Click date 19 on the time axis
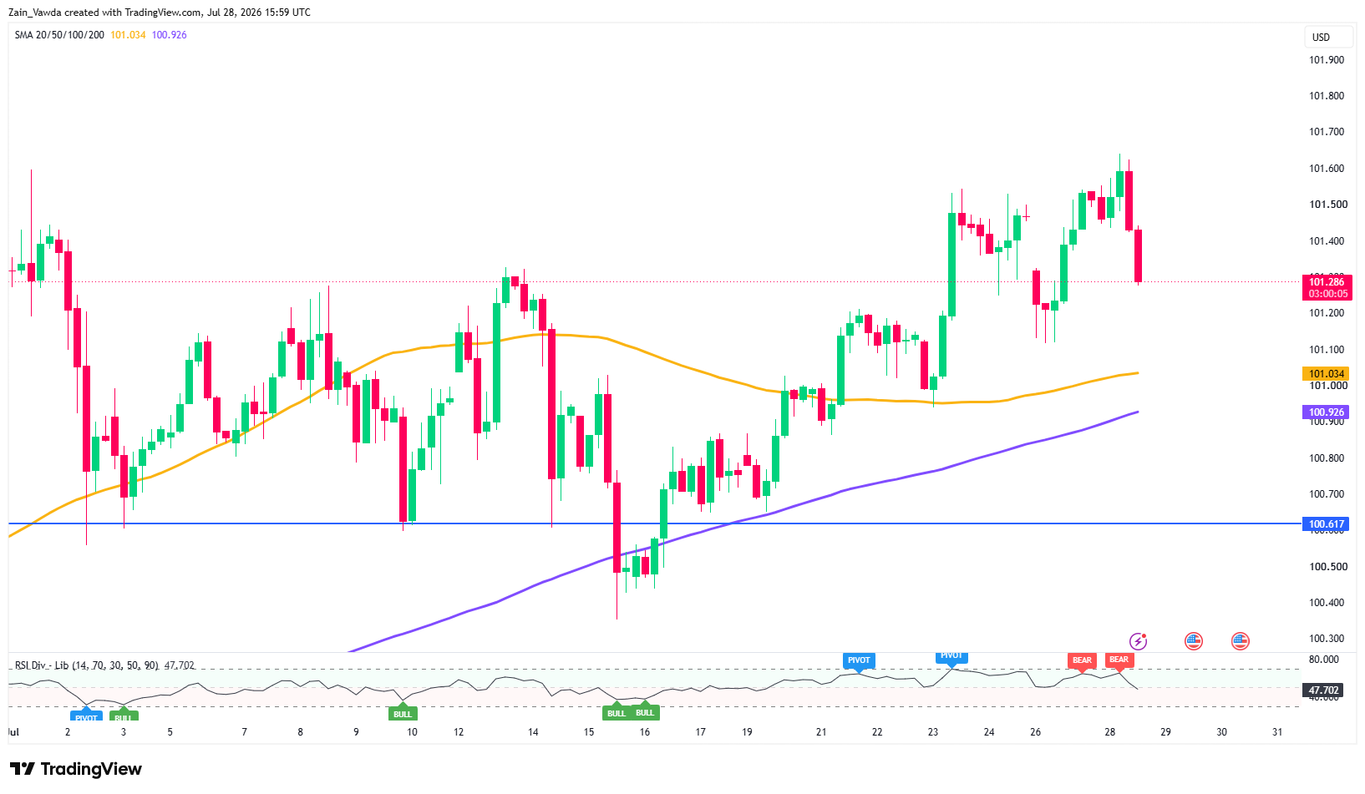The image size is (1365, 794). click(x=747, y=732)
